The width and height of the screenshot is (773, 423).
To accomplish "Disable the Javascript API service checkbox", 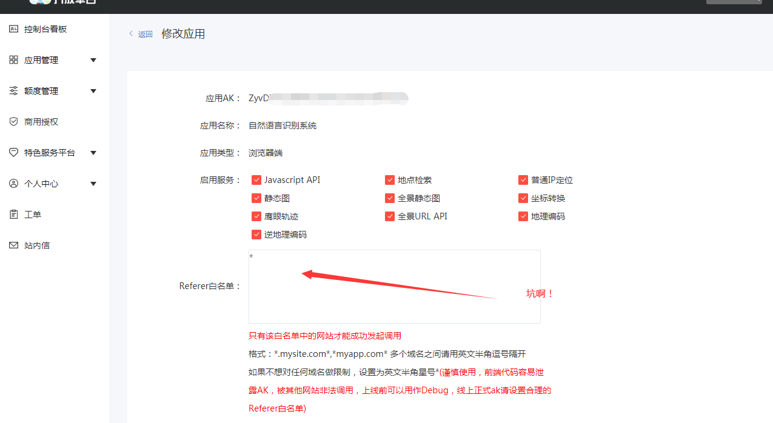I will pos(256,179).
